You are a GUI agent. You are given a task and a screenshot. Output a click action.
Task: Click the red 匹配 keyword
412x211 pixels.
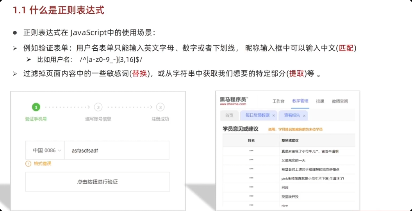pos(346,48)
